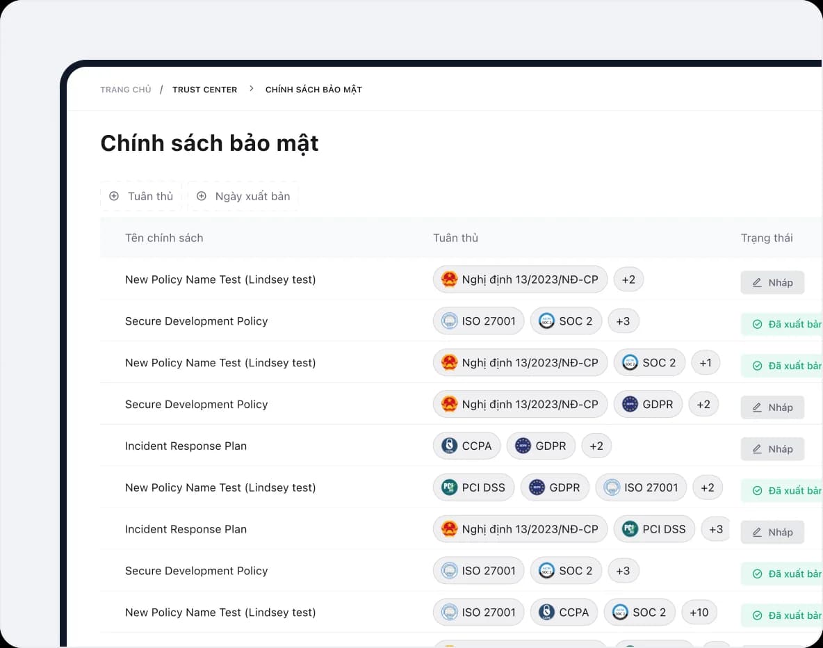Click Vietnam emblem icon in third row
Image resolution: width=823 pixels, height=648 pixels.
coord(449,362)
